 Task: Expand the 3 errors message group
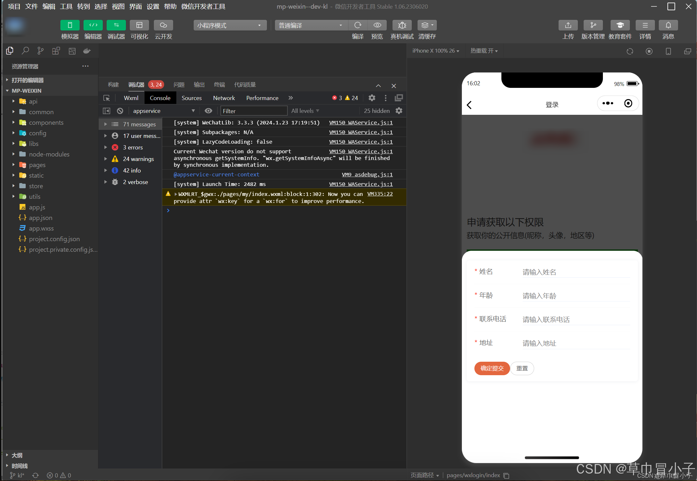[x=105, y=148]
